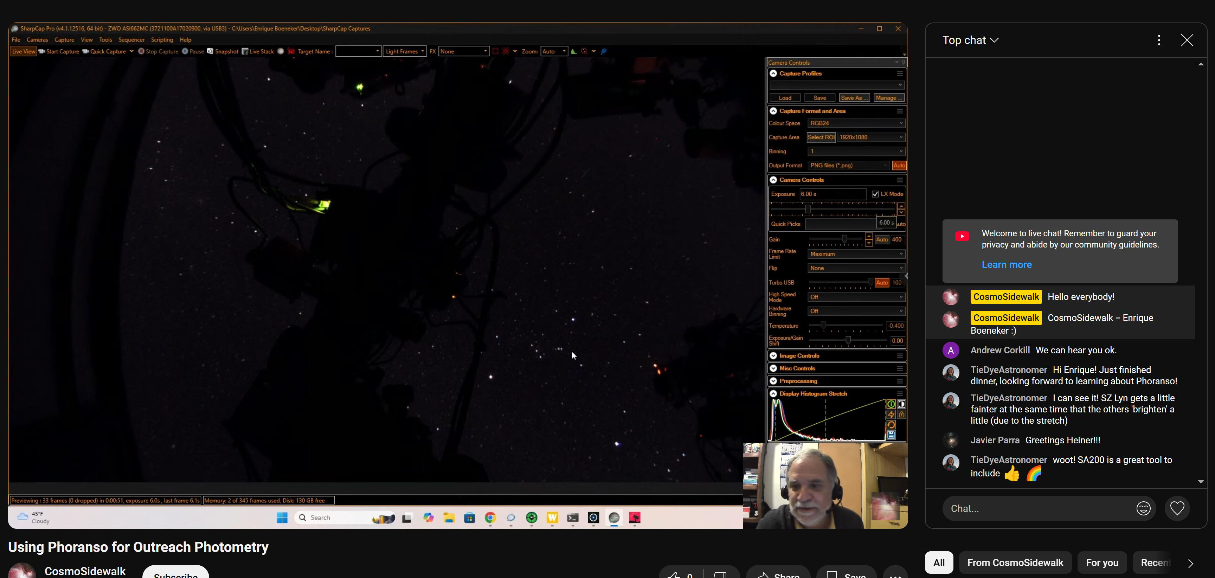This screenshot has width=1215, height=578.
Task: Click the Start Capture camera icon
Action: 41,51
